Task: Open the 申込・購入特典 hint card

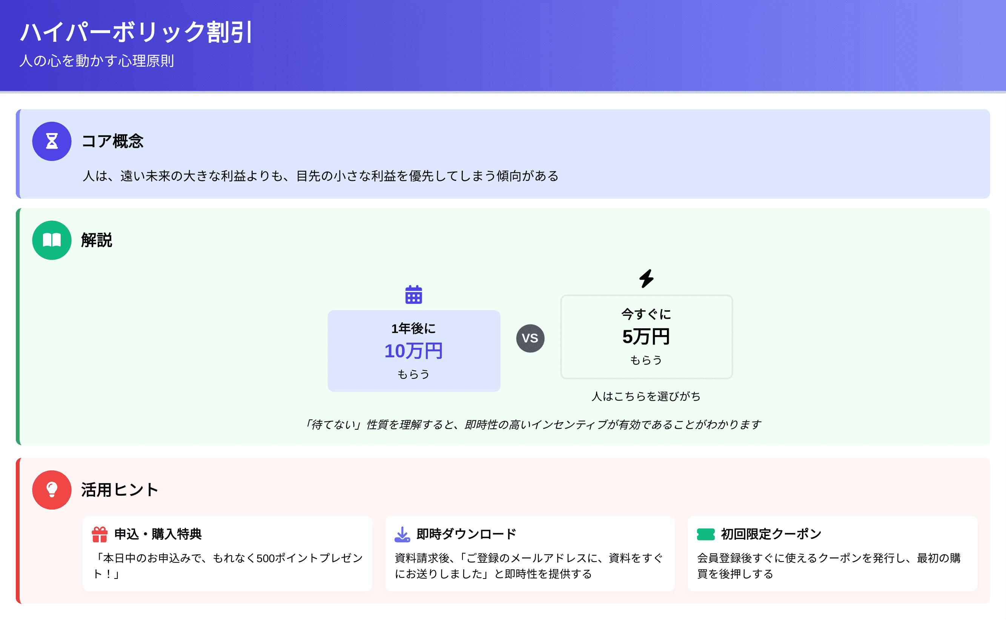Action: pos(227,554)
